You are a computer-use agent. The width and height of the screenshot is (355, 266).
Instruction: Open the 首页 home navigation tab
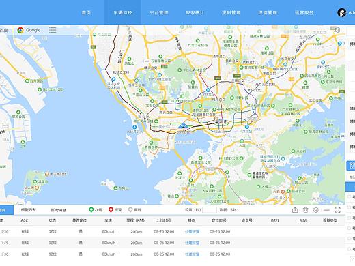click(86, 13)
